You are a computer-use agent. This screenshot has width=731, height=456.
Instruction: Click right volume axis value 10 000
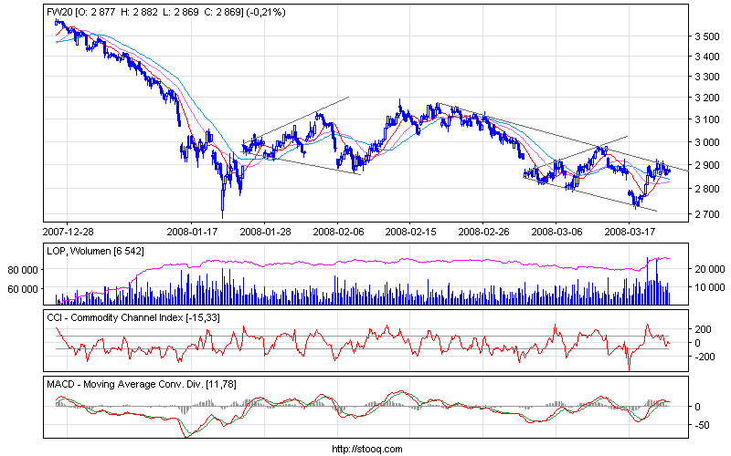710,287
